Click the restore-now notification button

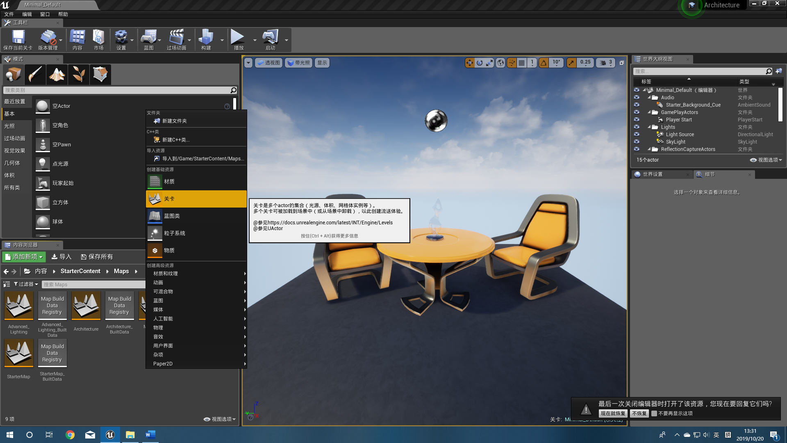click(x=613, y=413)
